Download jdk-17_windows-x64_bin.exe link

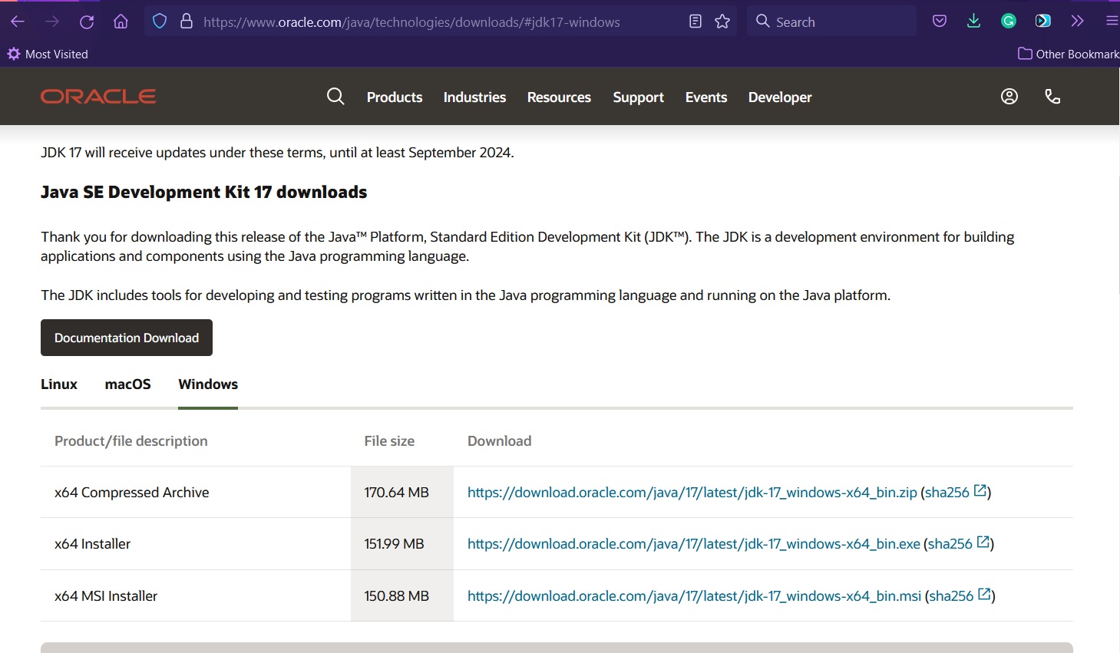tap(694, 543)
